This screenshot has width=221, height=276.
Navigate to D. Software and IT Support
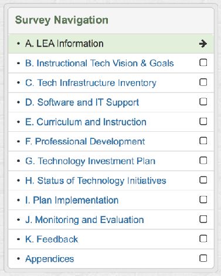(82, 102)
